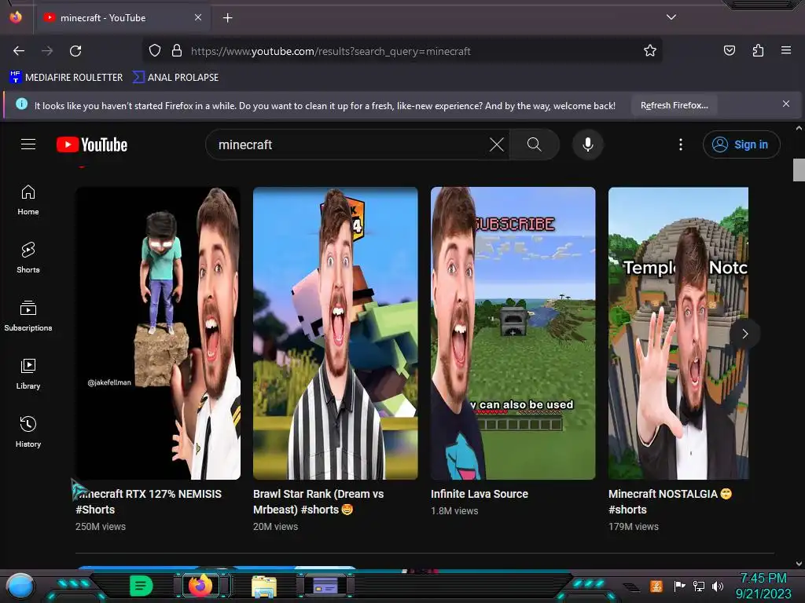Click the info icon in notification bar
This screenshot has width=805, height=603.
pyautogui.click(x=21, y=104)
